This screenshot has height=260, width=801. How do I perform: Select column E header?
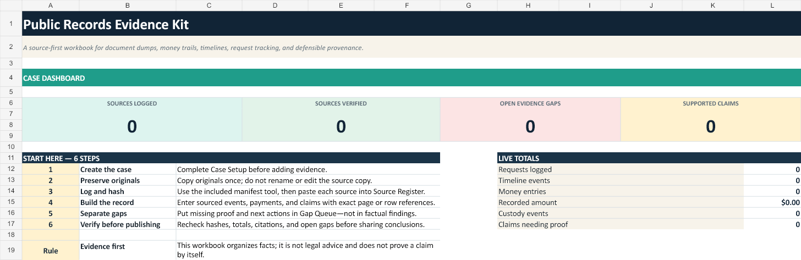pos(341,5)
